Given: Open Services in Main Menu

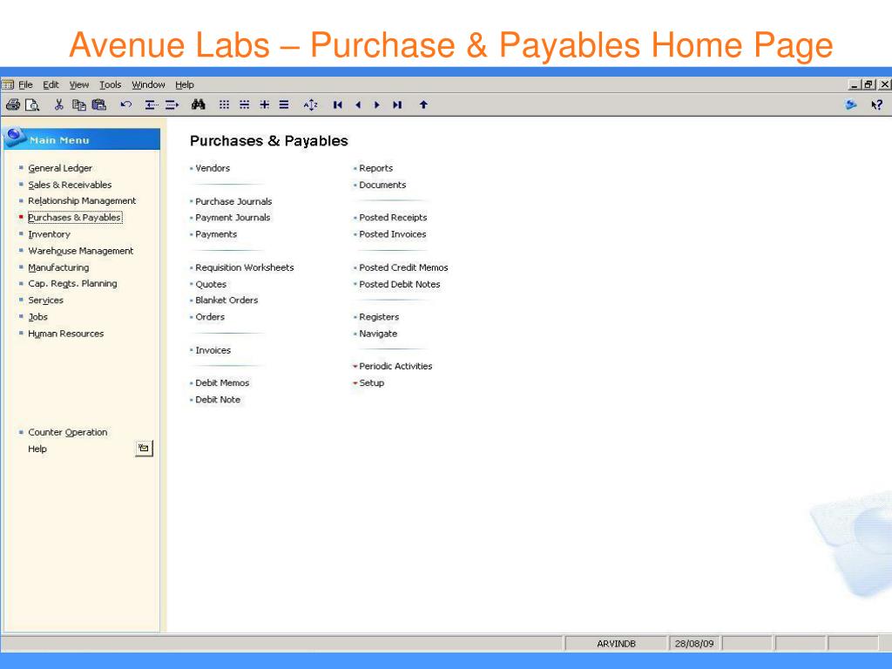Looking at the screenshot, I should coord(45,301).
